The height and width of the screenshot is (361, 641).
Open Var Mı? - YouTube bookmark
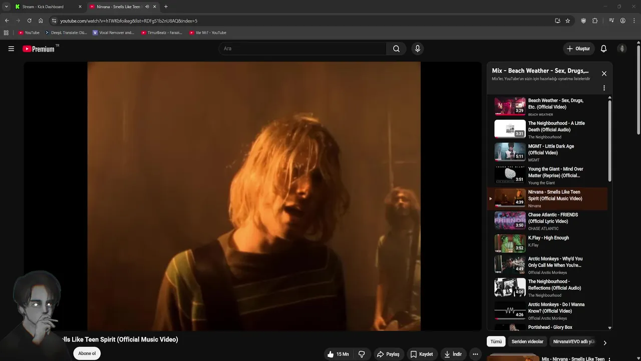[208, 33]
